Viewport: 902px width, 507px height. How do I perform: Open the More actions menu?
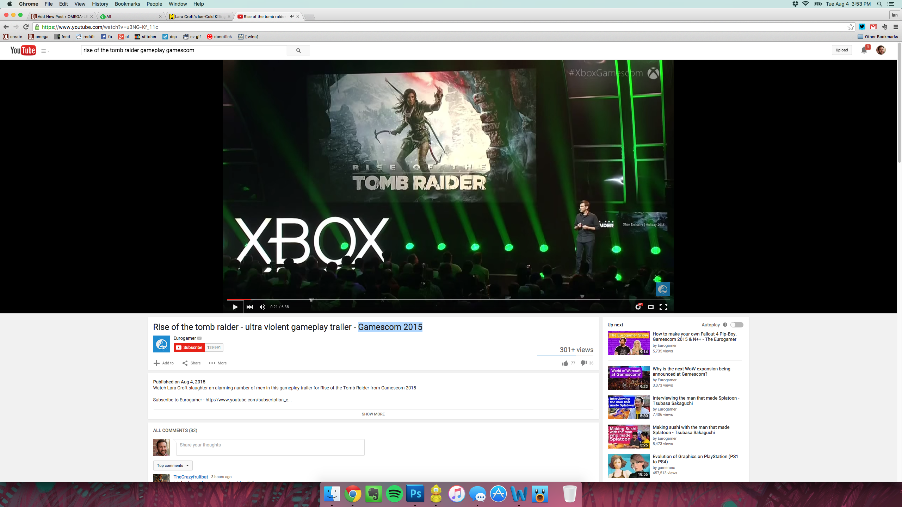[x=218, y=363]
